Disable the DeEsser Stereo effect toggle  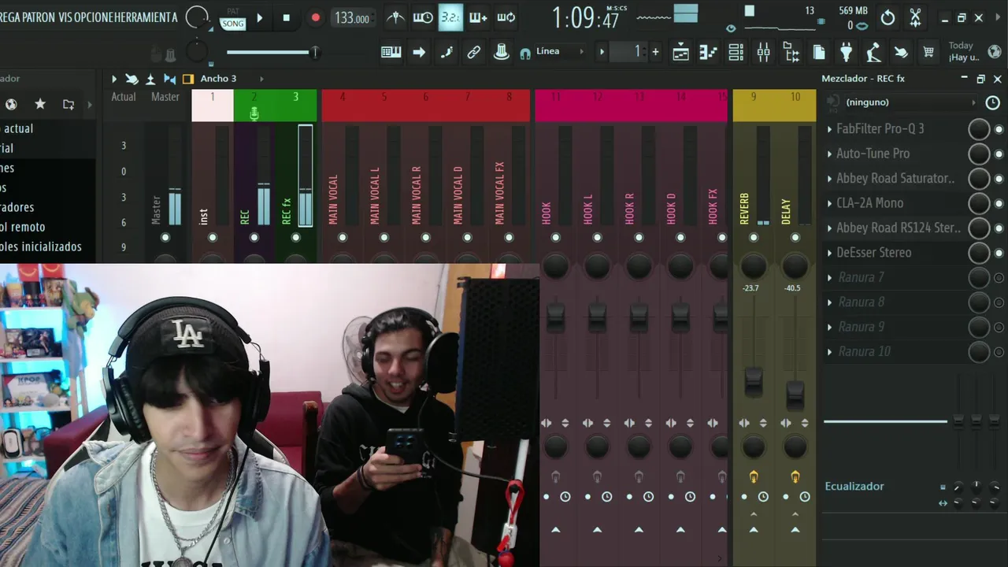click(x=999, y=253)
